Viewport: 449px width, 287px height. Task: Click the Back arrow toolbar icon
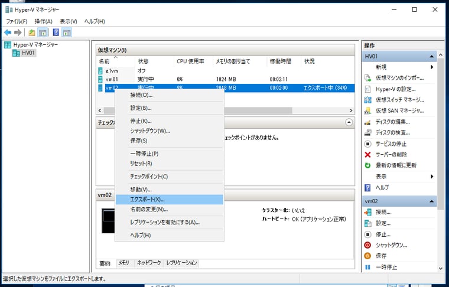click(x=8, y=32)
